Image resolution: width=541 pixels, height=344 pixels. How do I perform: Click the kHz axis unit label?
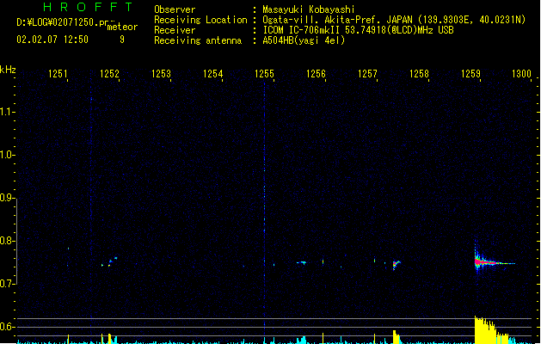pos(8,70)
